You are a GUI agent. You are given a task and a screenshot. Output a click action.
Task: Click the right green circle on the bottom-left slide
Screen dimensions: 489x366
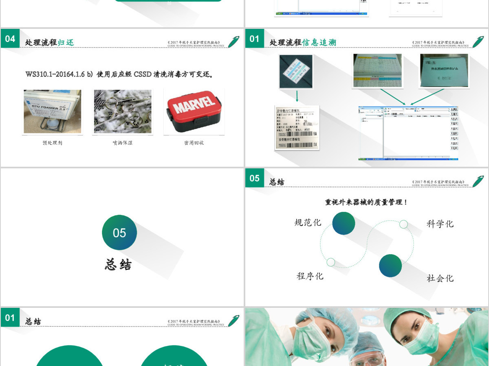pyautogui.click(x=174, y=356)
